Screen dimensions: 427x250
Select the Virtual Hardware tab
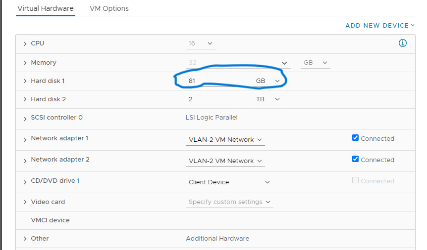(x=45, y=8)
